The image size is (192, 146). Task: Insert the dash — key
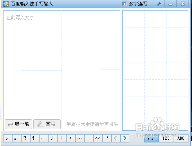coord(89,138)
